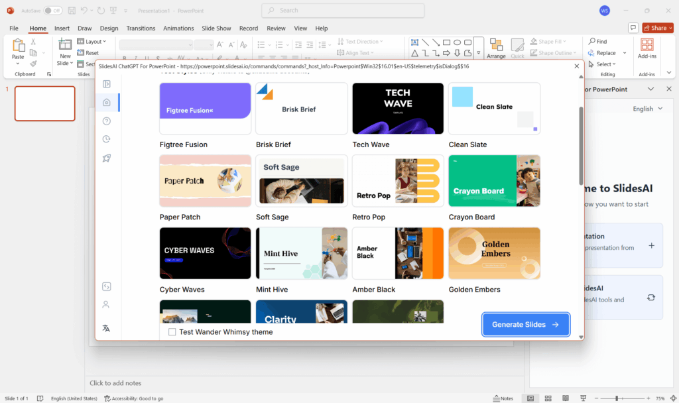This screenshot has width=679, height=403.
Task: Start Slide Show from the status bar icon
Action: (583, 398)
